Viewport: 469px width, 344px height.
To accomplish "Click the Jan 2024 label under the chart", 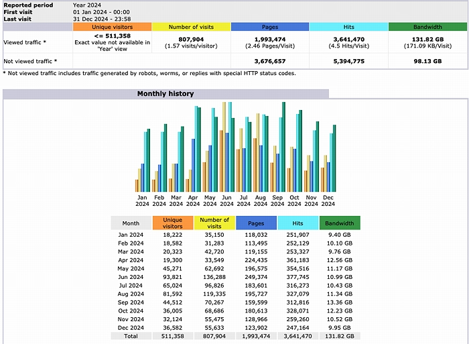I will 142,201.
